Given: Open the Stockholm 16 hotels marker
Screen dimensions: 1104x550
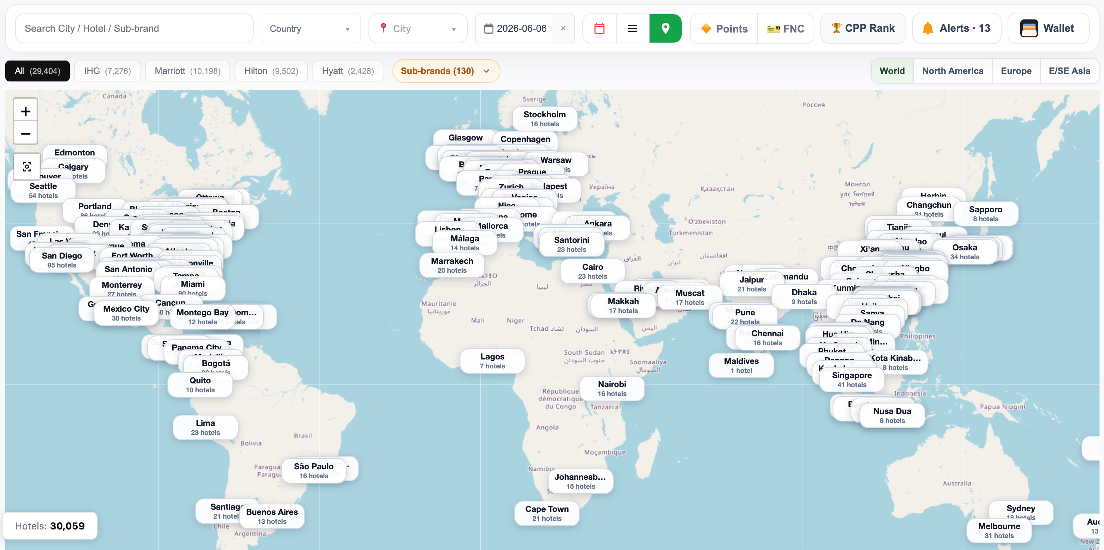Looking at the screenshot, I should (x=544, y=119).
